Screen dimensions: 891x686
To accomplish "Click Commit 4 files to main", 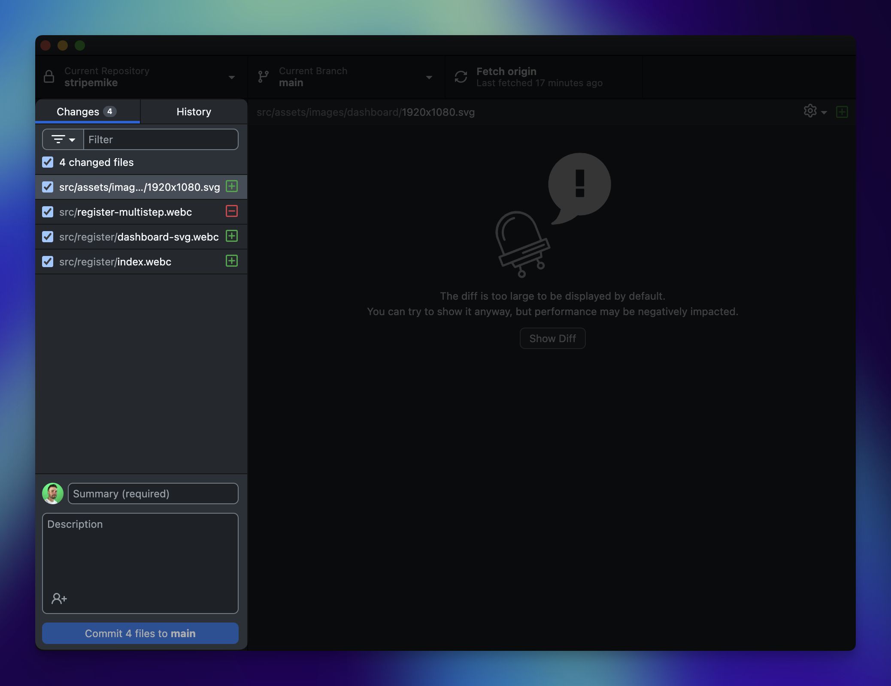I will pos(140,633).
